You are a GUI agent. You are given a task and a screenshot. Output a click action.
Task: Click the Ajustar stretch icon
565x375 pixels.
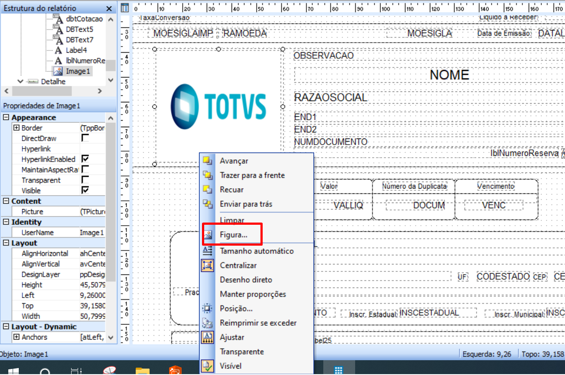click(x=208, y=337)
